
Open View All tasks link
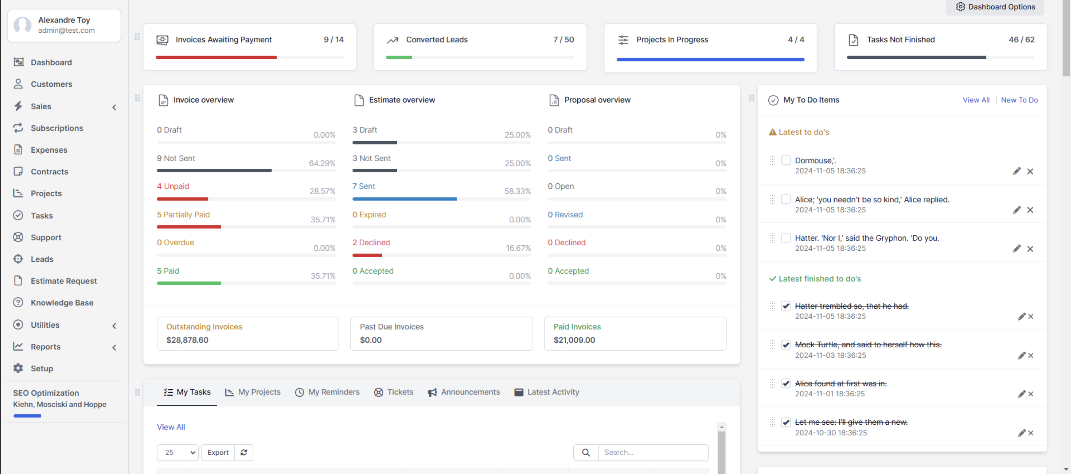[171, 427]
